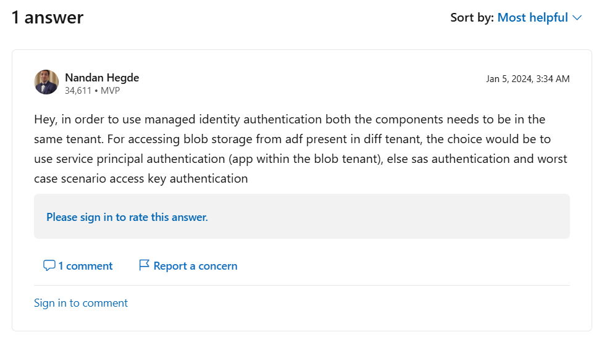Click the words service principal authentication
The width and height of the screenshot is (599, 340).
(141, 159)
